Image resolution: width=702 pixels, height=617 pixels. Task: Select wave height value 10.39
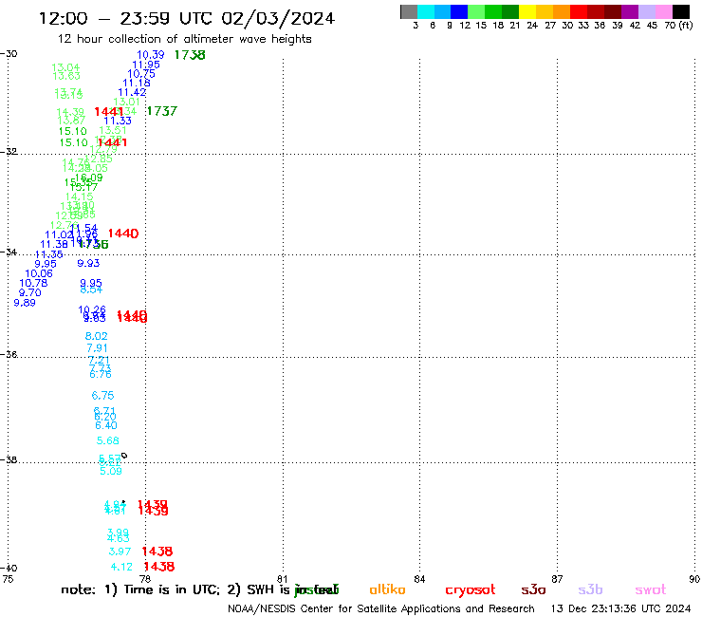(x=151, y=55)
